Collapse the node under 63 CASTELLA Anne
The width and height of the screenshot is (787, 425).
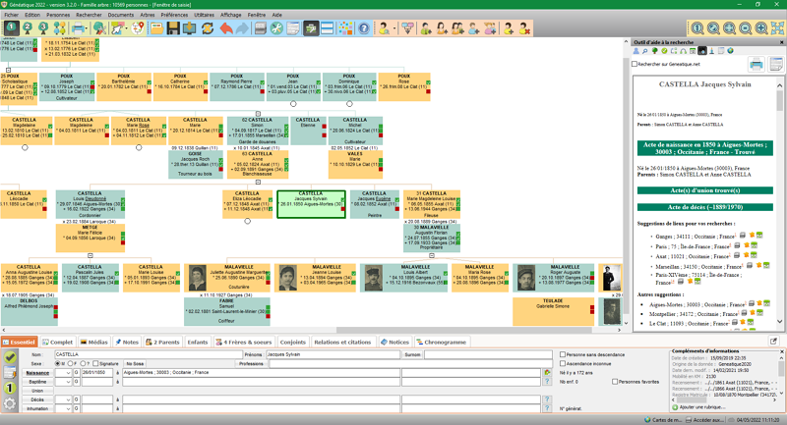point(258,183)
